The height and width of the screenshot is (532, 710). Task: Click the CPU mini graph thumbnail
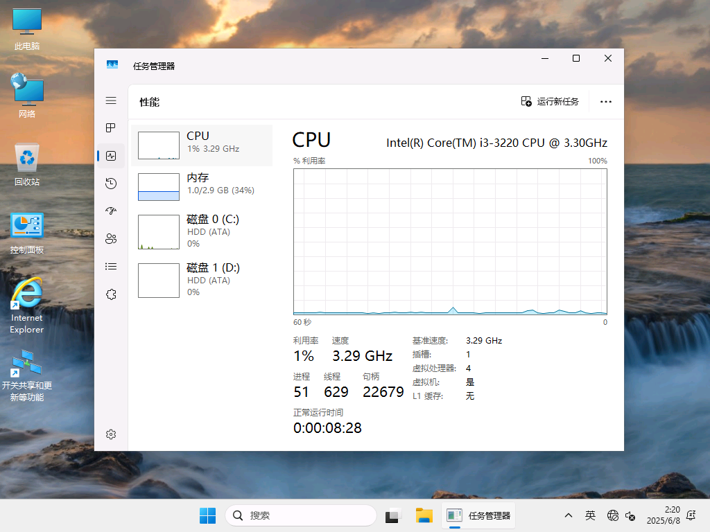click(159, 145)
